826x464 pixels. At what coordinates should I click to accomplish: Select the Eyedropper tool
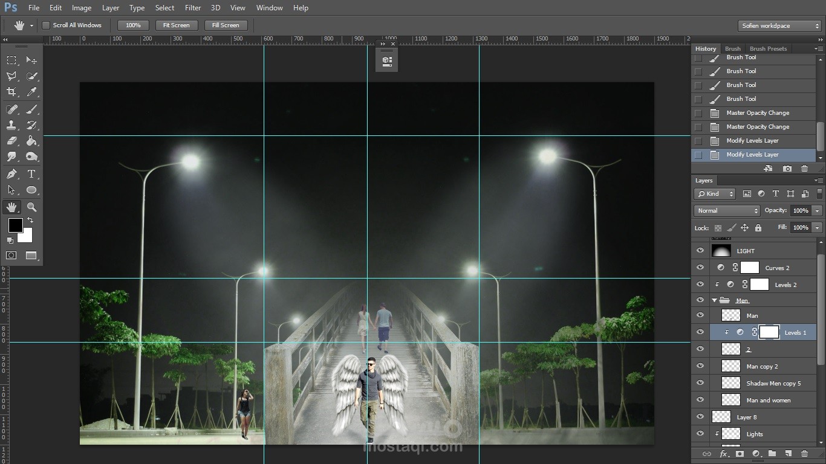coord(31,92)
